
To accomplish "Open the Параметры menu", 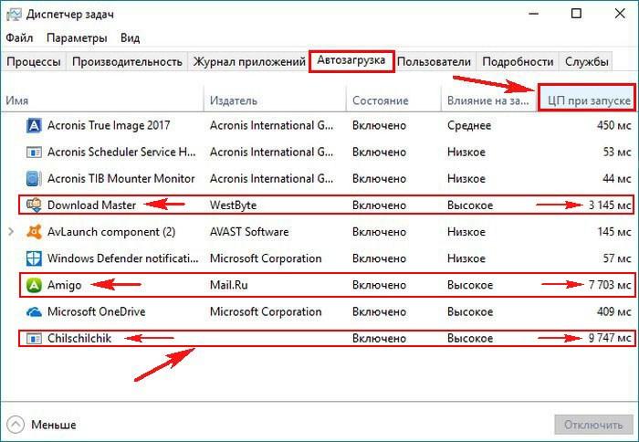I will pyautogui.click(x=77, y=38).
